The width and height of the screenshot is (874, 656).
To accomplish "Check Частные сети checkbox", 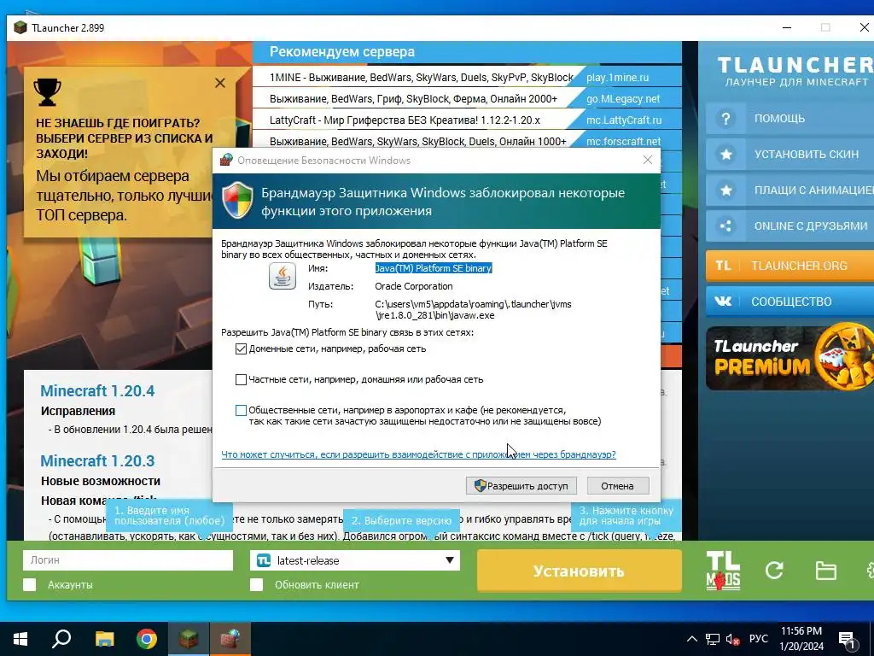I will 241,379.
